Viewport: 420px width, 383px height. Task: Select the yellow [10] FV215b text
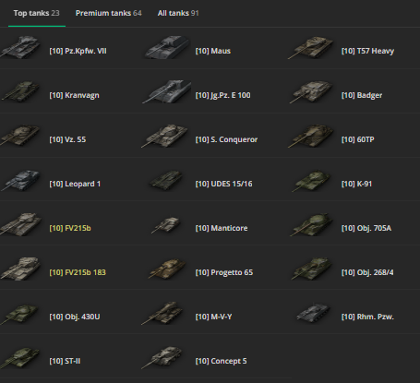click(x=70, y=228)
